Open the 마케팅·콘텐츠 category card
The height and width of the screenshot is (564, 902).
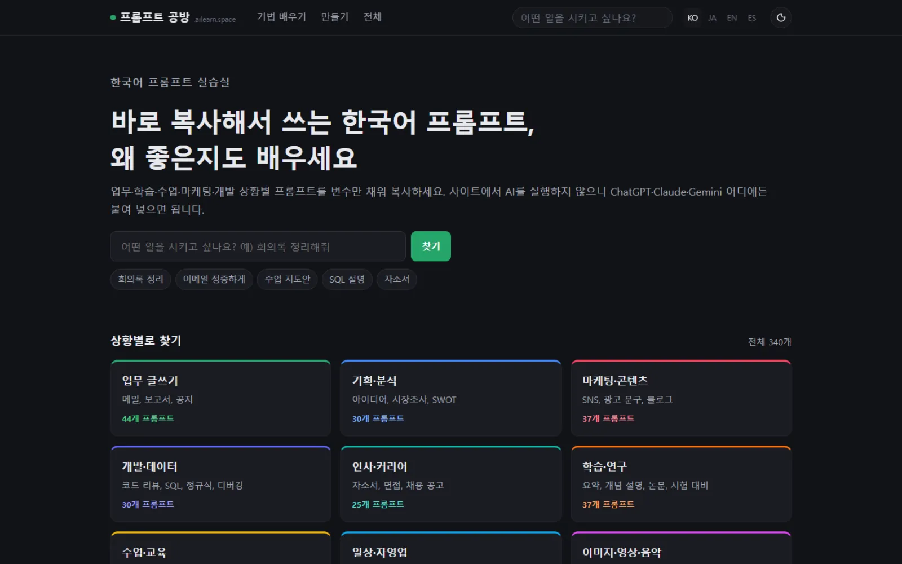click(681, 398)
